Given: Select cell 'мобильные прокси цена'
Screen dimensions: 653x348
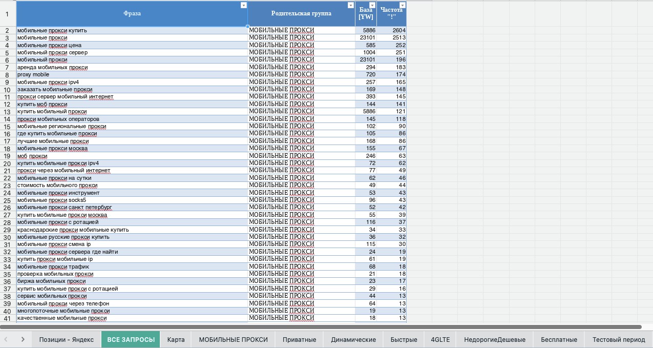Looking at the screenshot, I should 132,45.
